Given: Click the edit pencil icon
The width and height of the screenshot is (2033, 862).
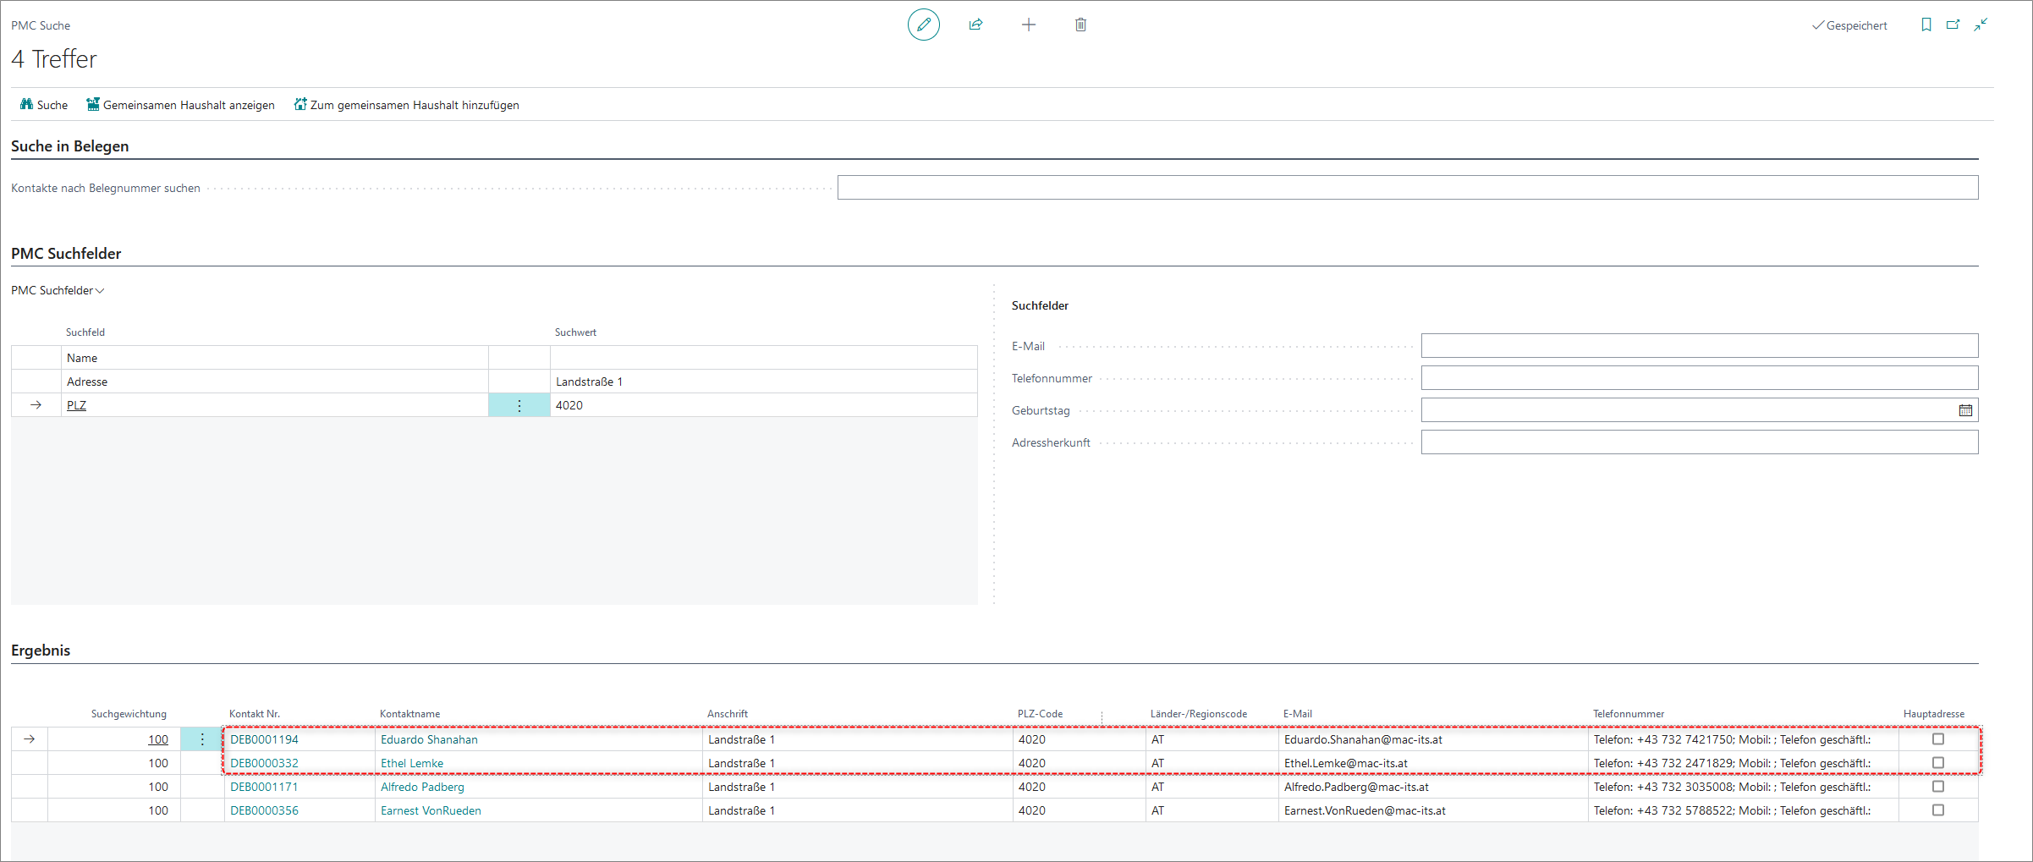Looking at the screenshot, I should [x=923, y=25].
